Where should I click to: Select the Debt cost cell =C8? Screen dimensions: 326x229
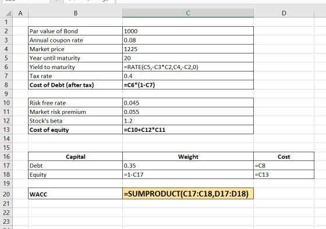click(284, 166)
